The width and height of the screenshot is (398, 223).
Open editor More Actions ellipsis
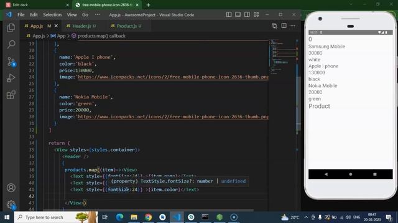pyautogui.click(x=293, y=26)
